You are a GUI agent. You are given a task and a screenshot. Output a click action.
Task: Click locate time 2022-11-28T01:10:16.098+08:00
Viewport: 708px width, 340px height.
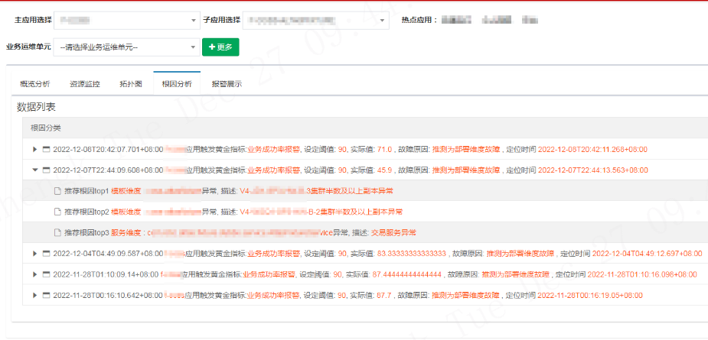(642, 274)
